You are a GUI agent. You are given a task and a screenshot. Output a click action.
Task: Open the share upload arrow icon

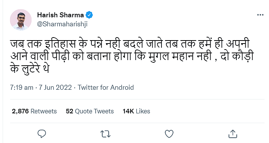[233, 134]
